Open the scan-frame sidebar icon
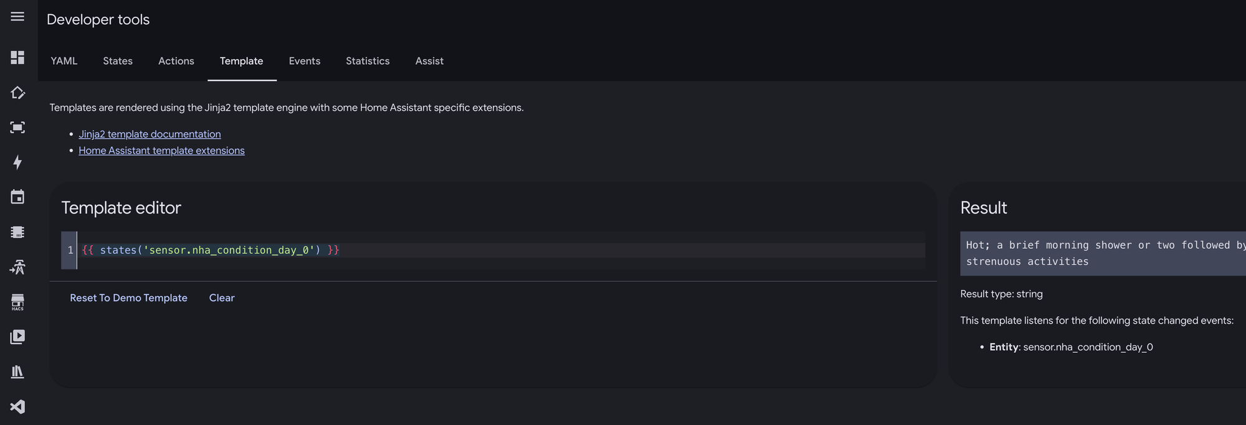1246x425 pixels. [x=17, y=128]
